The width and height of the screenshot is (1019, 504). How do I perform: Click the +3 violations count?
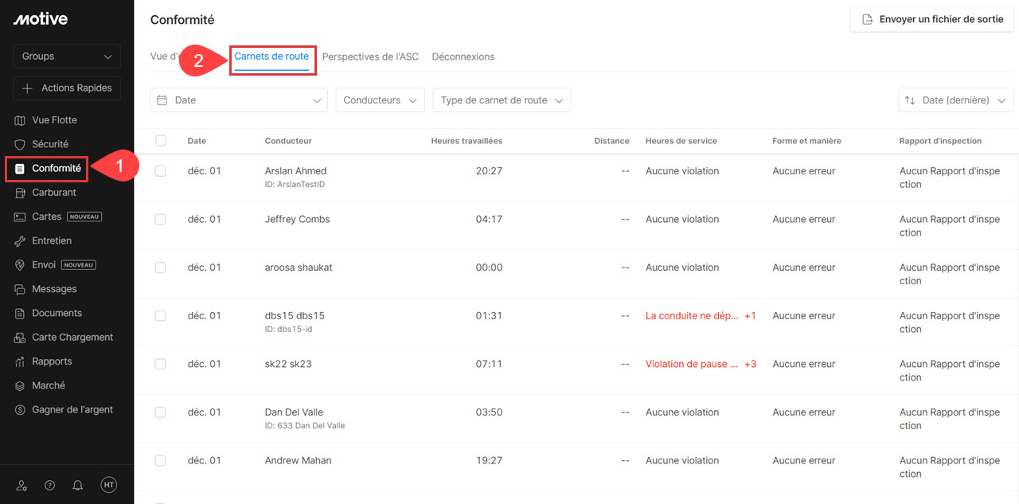tap(750, 364)
